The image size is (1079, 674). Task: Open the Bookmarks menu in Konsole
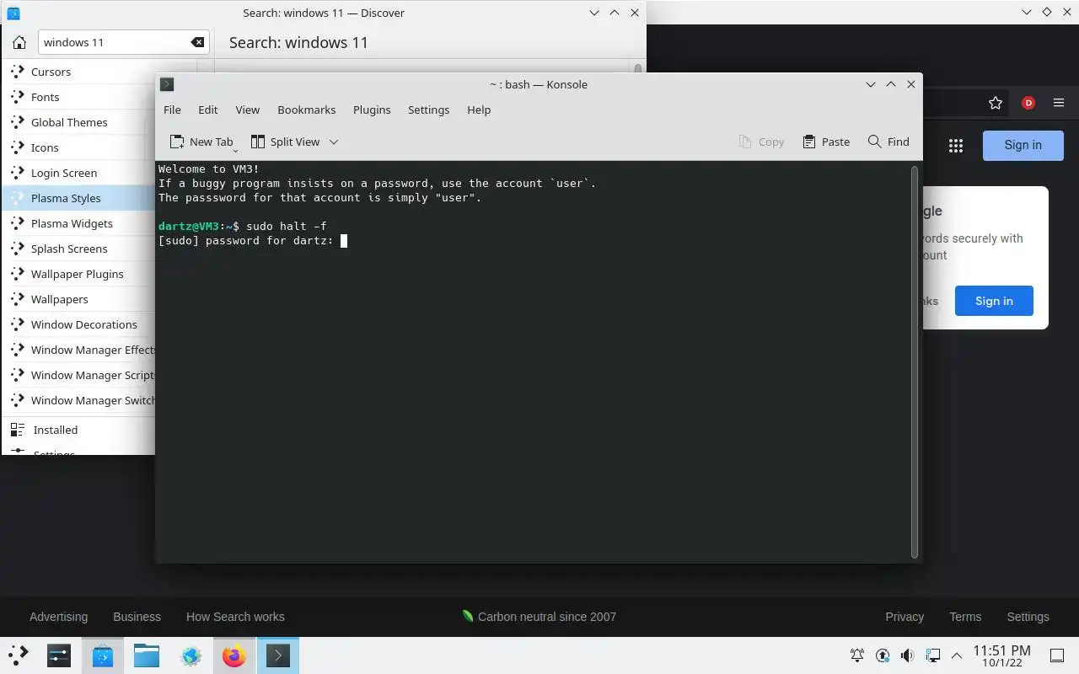click(x=306, y=110)
